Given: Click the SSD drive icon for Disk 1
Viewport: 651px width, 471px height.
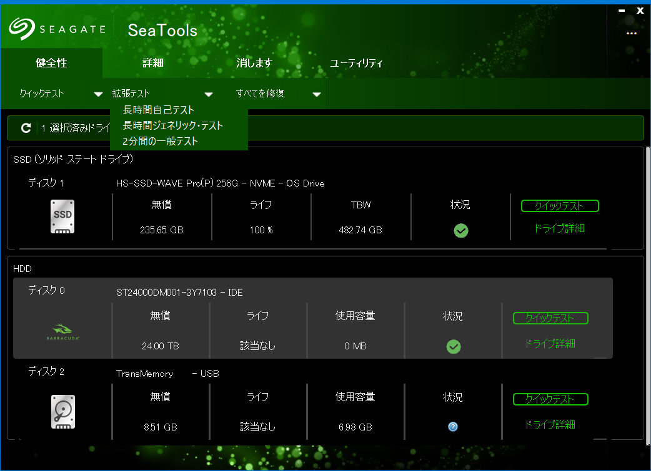Looking at the screenshot, I should tap(62, 217).
